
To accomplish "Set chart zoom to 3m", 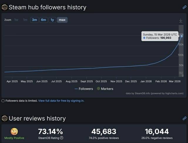I will [34, 20].
